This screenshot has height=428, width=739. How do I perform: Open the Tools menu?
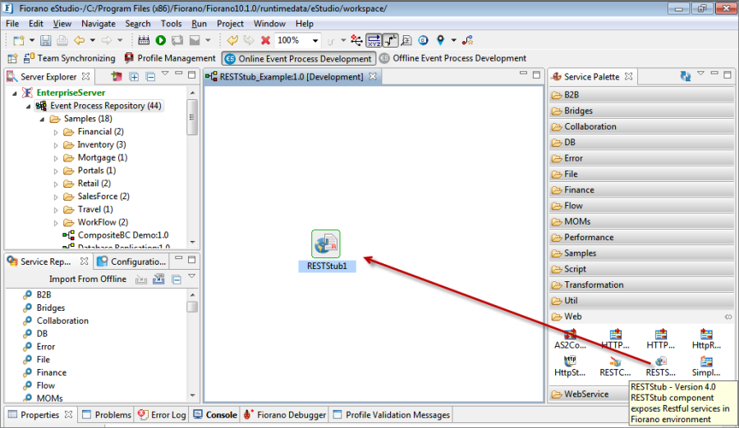point(171,24)
